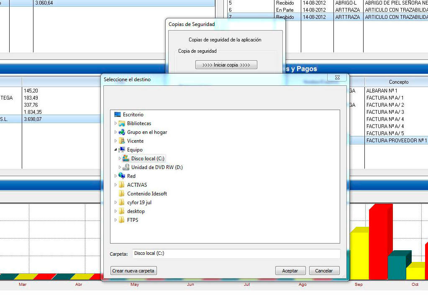Image resolution: width=428 pixels, height=295 pixels.
Task: Click the Grupo en el hogar icon
Action: (x=122, y=132)
